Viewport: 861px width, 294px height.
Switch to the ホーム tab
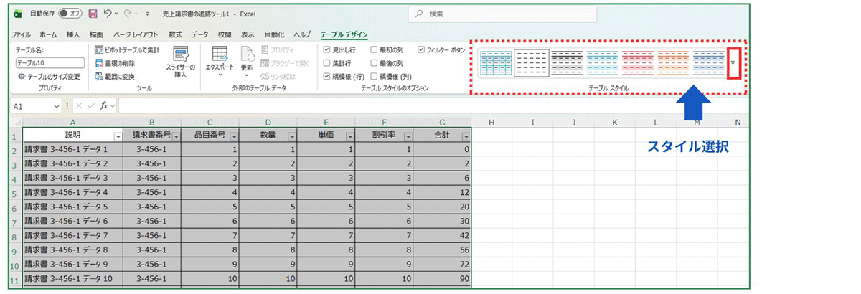(x=48, y=34)
